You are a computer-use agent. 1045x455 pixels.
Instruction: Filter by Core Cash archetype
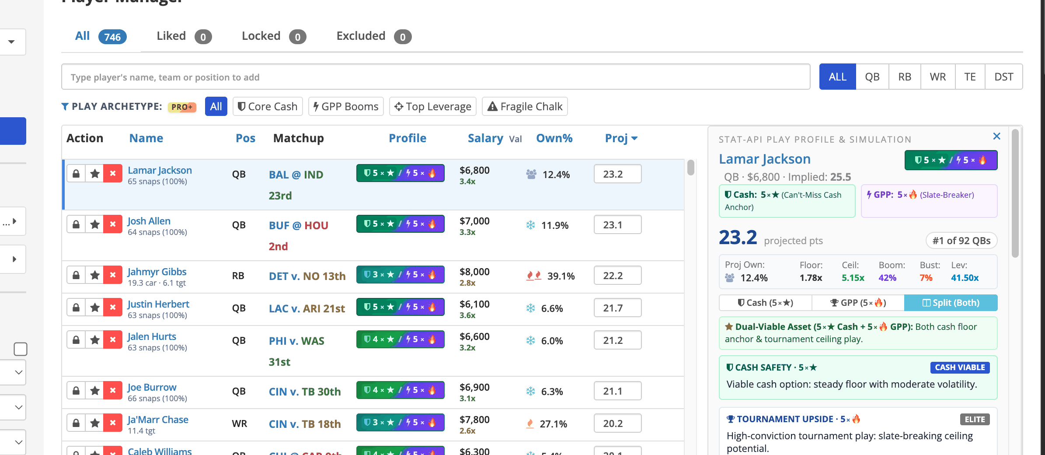[x=268, y=106]
